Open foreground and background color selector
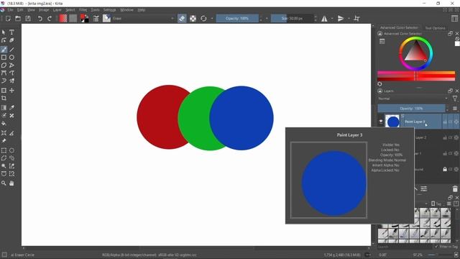Image resolution: width=460 pixels, height=259 pixels. coord(85,19)
